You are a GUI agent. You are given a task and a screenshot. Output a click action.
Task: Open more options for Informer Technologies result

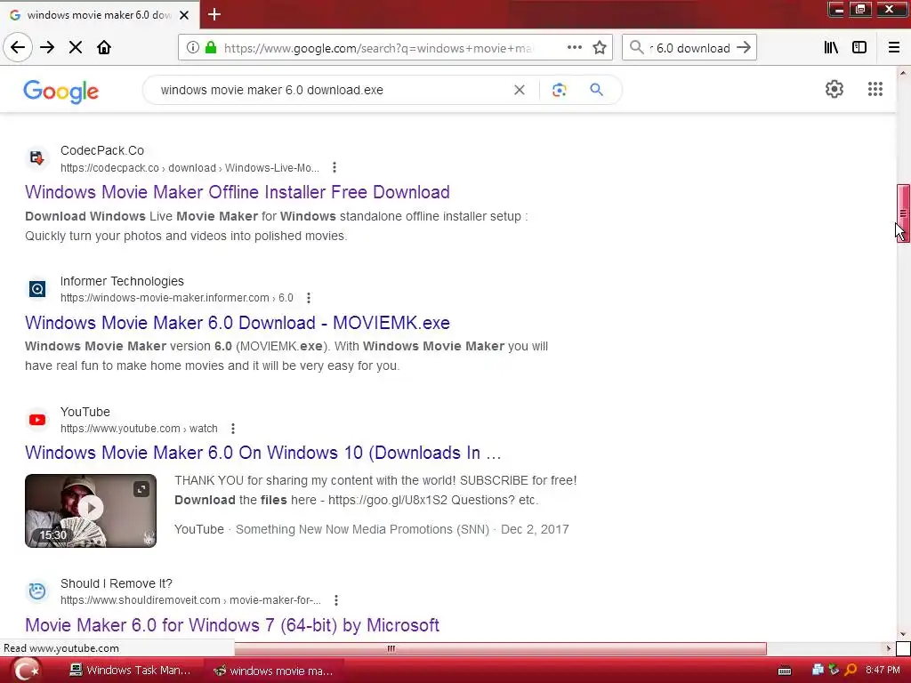[x=309, y=298]
